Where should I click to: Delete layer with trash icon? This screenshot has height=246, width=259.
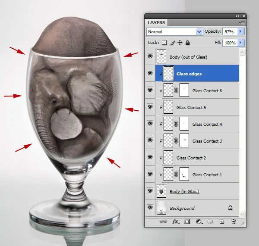click(234, 221)
